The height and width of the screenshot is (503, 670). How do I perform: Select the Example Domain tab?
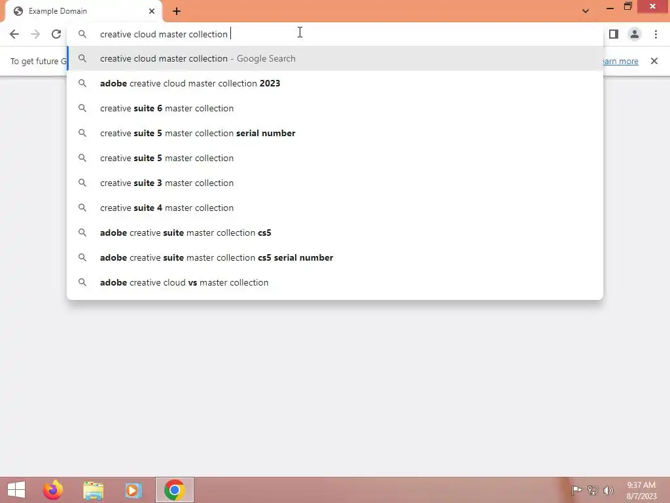83,11
